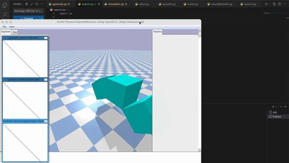Open the new terminal dropdown arrow beside plus
The width and height of the screenshot is (289, 163).
(x=276, y=107)
